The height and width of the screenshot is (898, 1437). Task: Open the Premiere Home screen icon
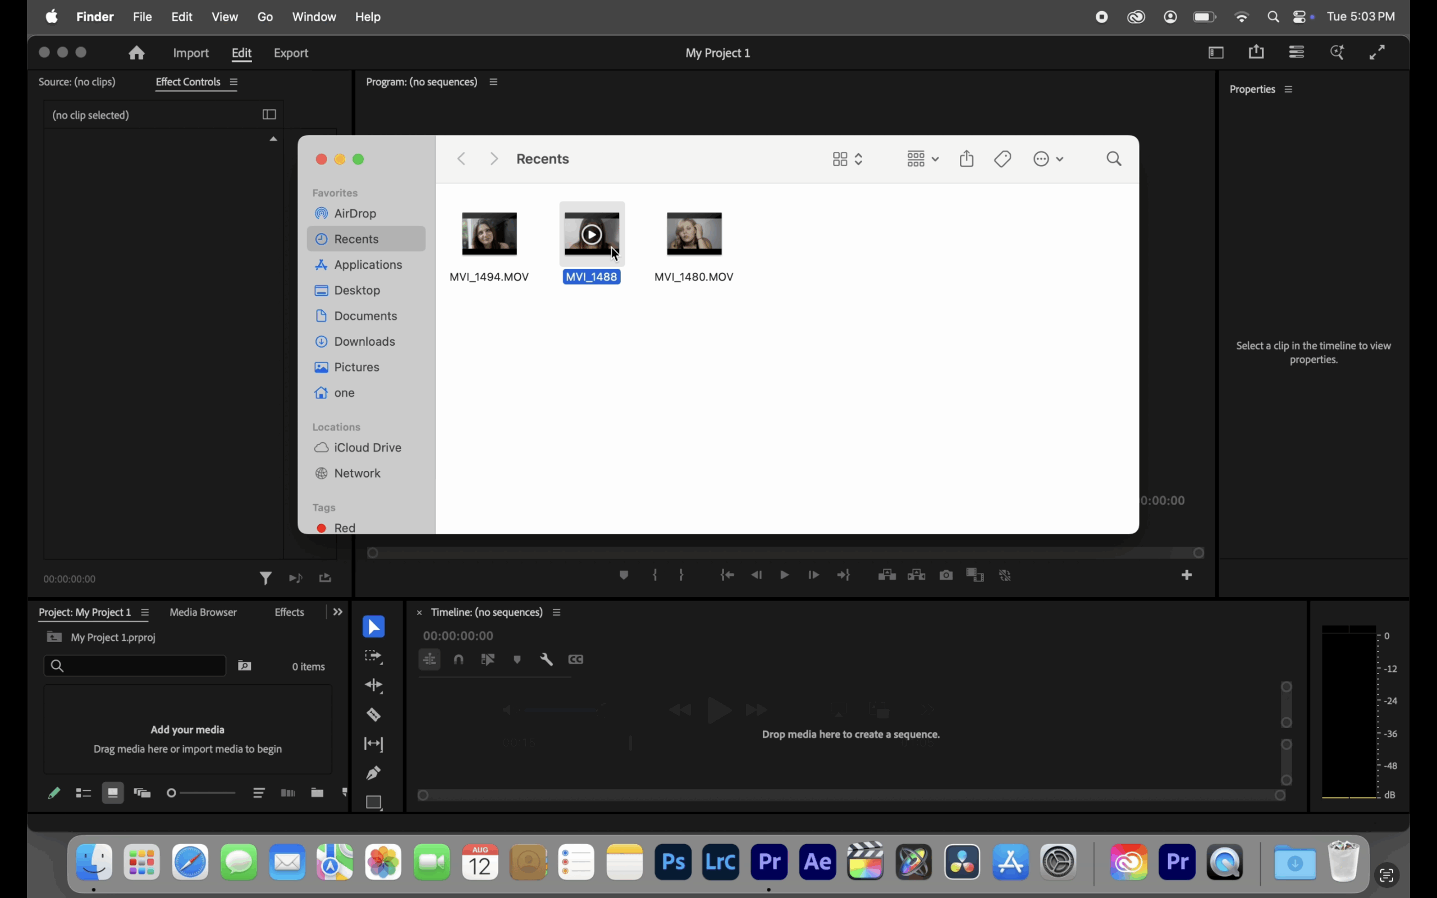136,53
